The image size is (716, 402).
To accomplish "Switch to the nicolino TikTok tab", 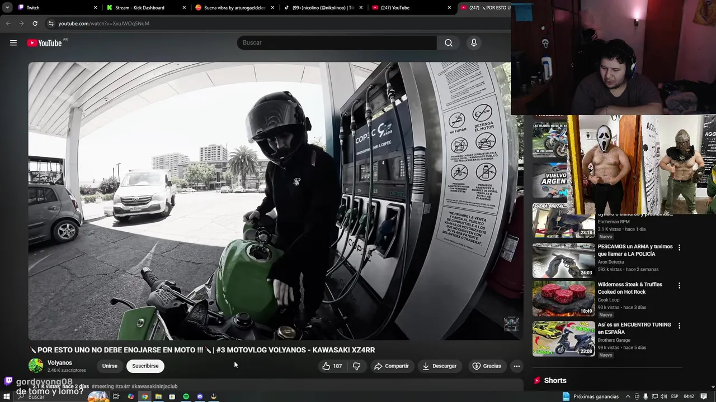I will (323, 8).
